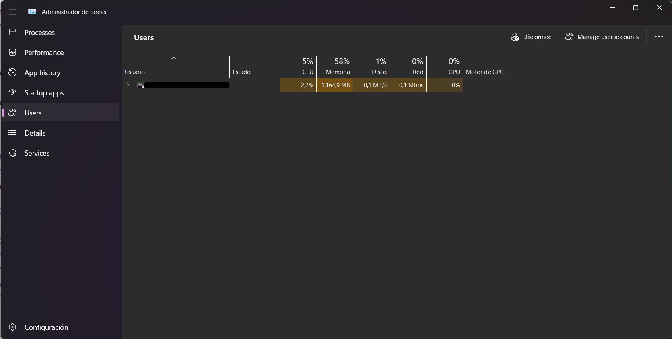Click the Details list icon
672x339 pixels.
[12, 133]
